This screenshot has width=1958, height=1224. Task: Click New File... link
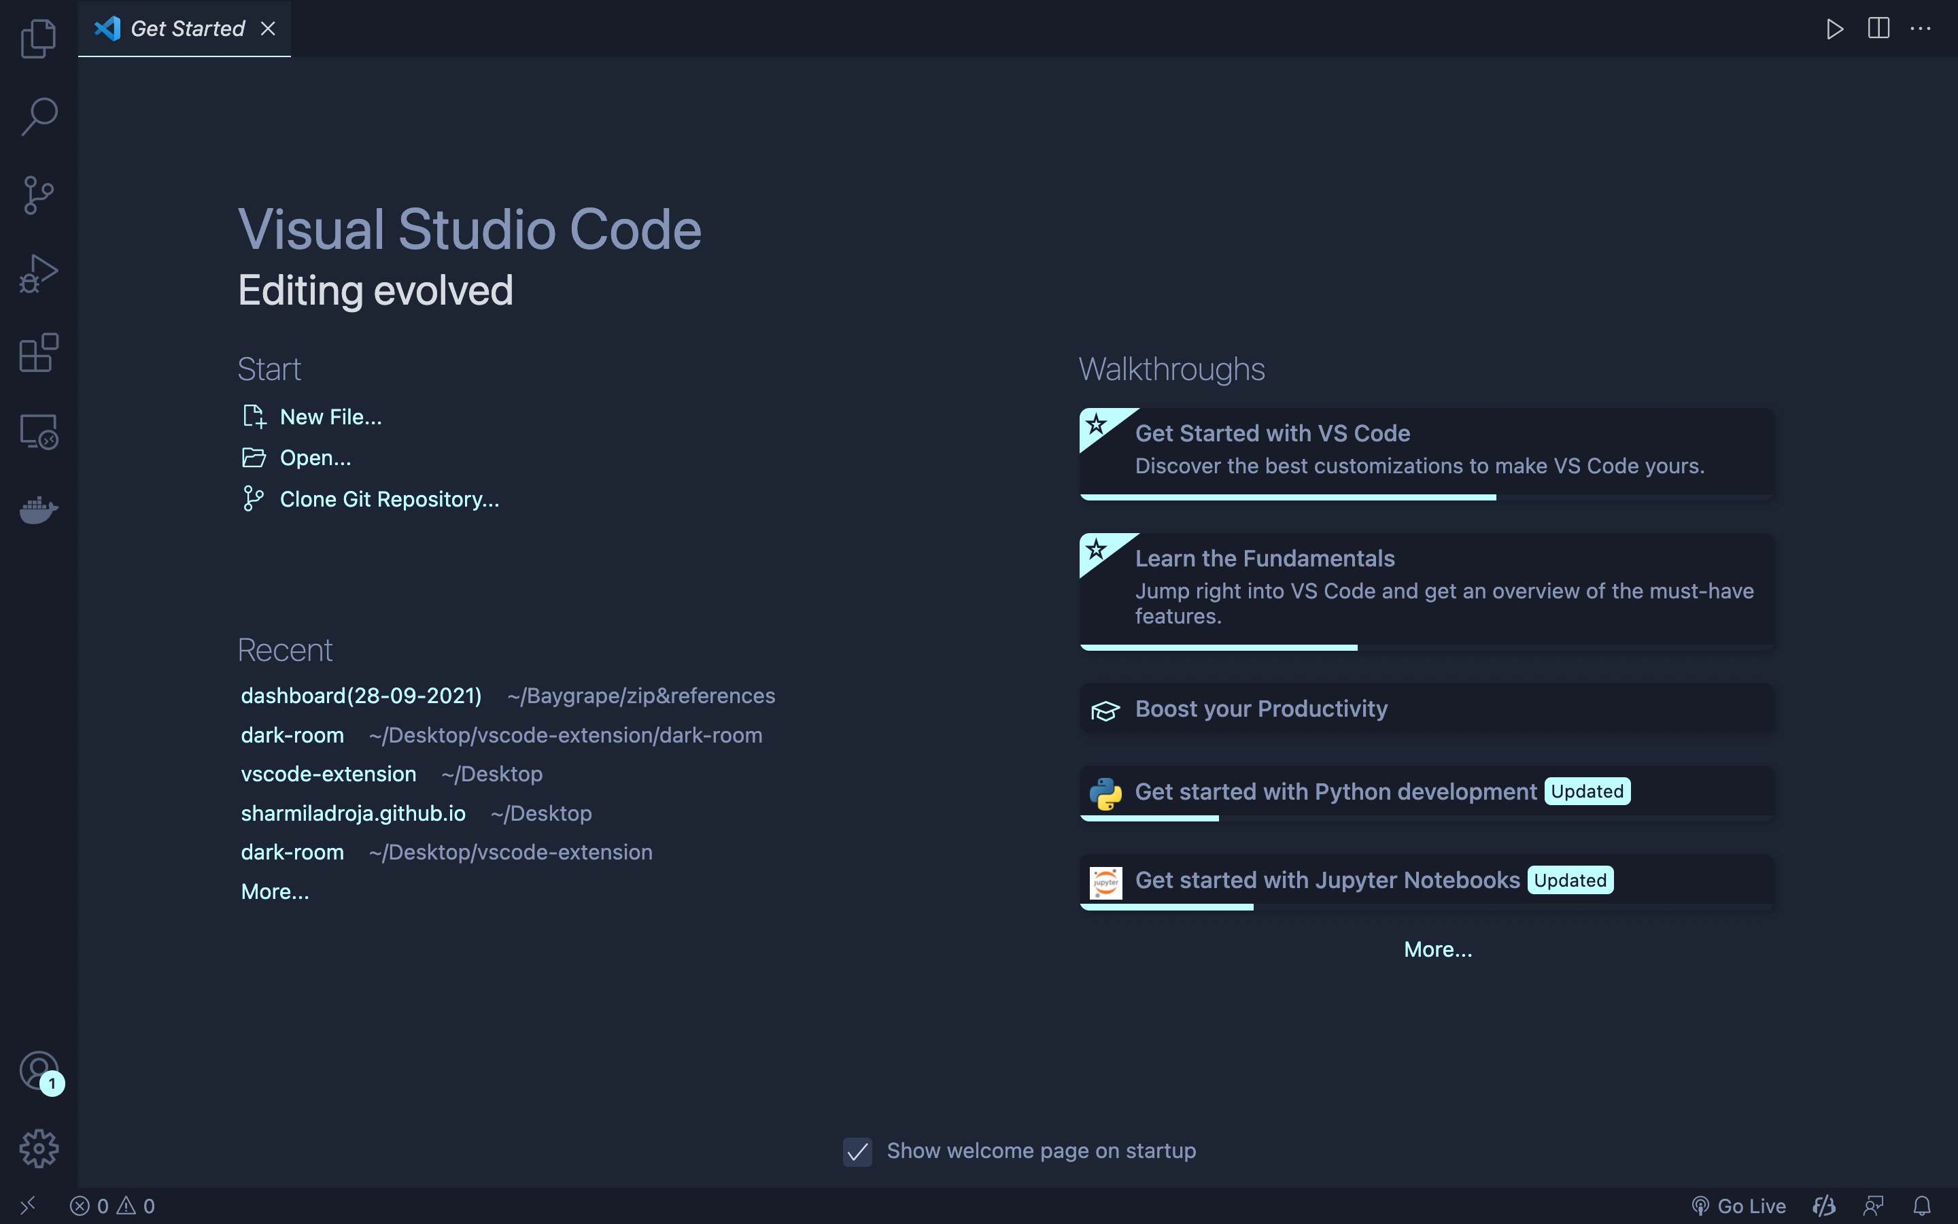coord(331,417)
